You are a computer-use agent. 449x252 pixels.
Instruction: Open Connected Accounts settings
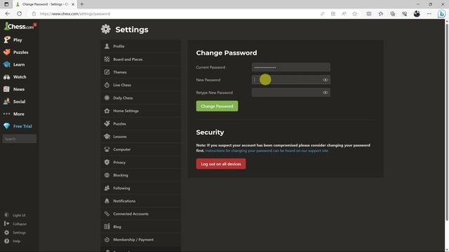140,213
